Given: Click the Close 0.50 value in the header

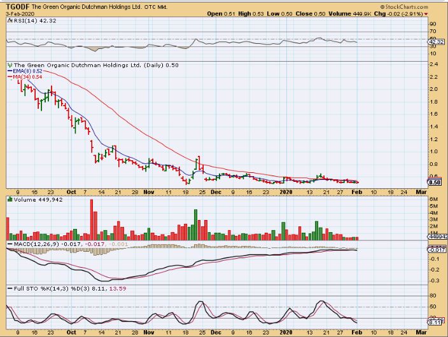Looking at the screenshot, I should [x=311, y=14].
